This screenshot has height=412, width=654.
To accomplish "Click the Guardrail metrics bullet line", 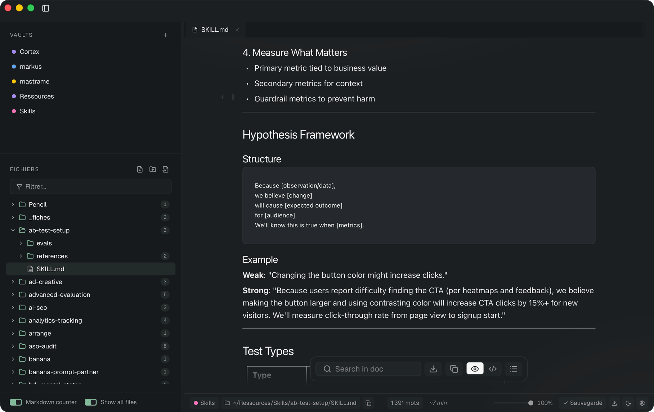I will pos(314,99).
